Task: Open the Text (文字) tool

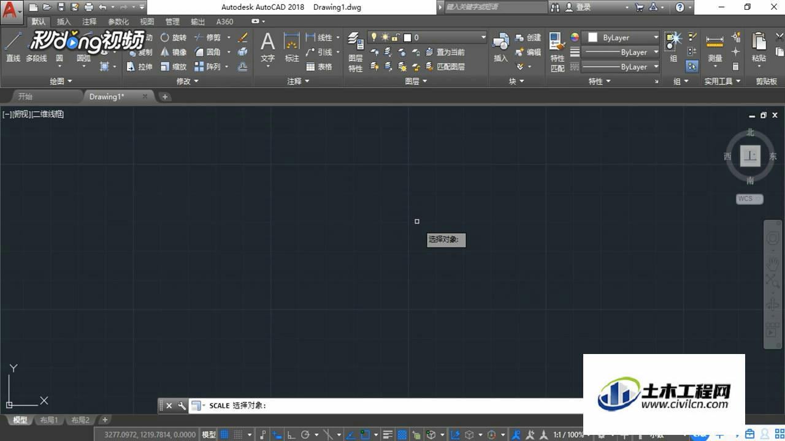Action: point(267,48)
